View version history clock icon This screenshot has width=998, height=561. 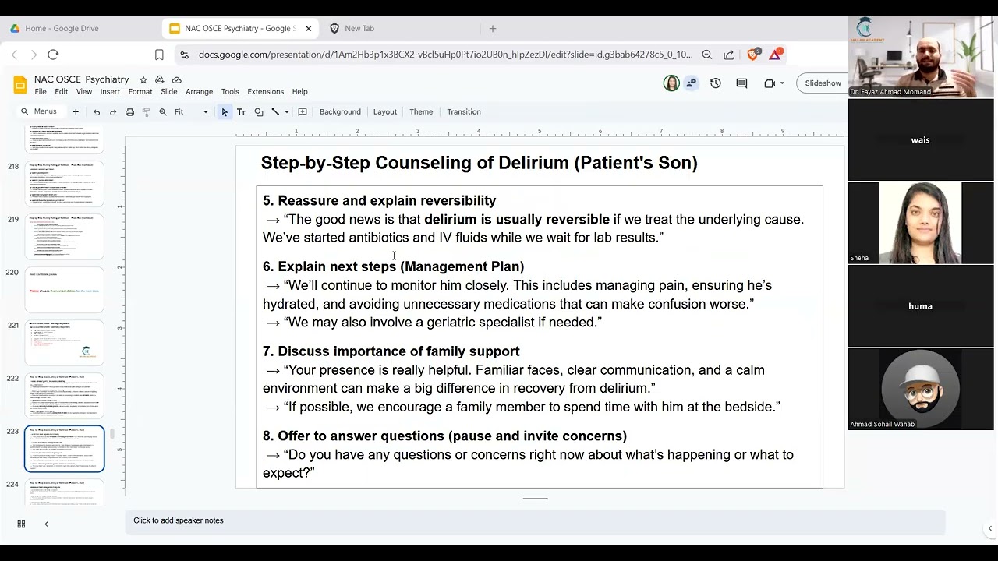point(716,83)
